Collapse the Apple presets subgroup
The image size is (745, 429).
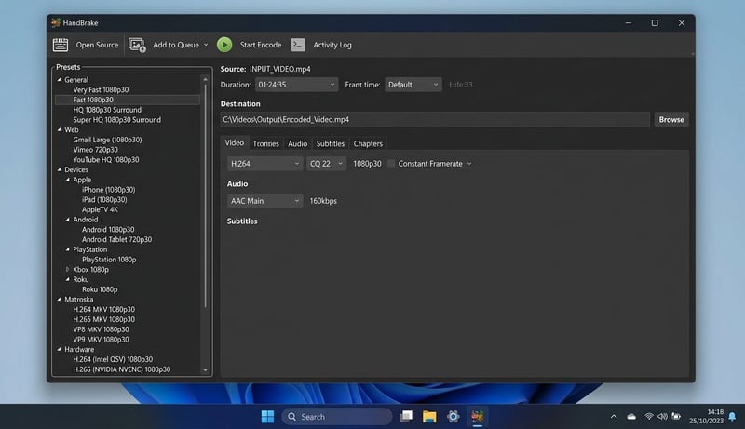coord(68,180)
